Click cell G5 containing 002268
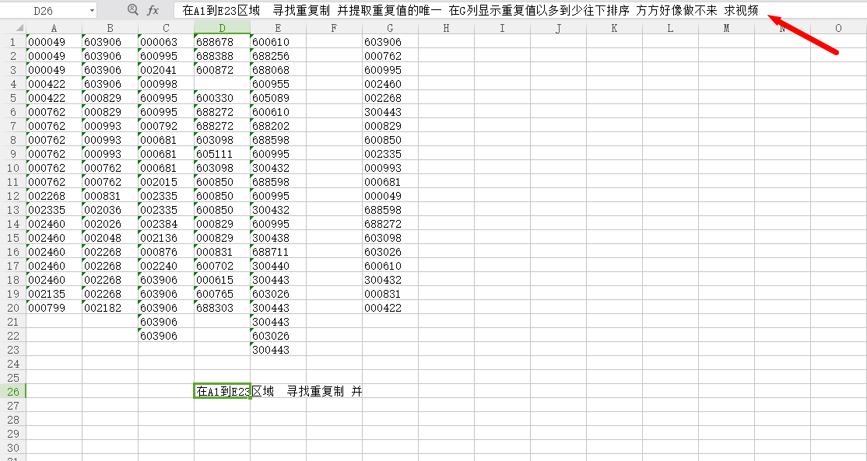 pos(391,98)
